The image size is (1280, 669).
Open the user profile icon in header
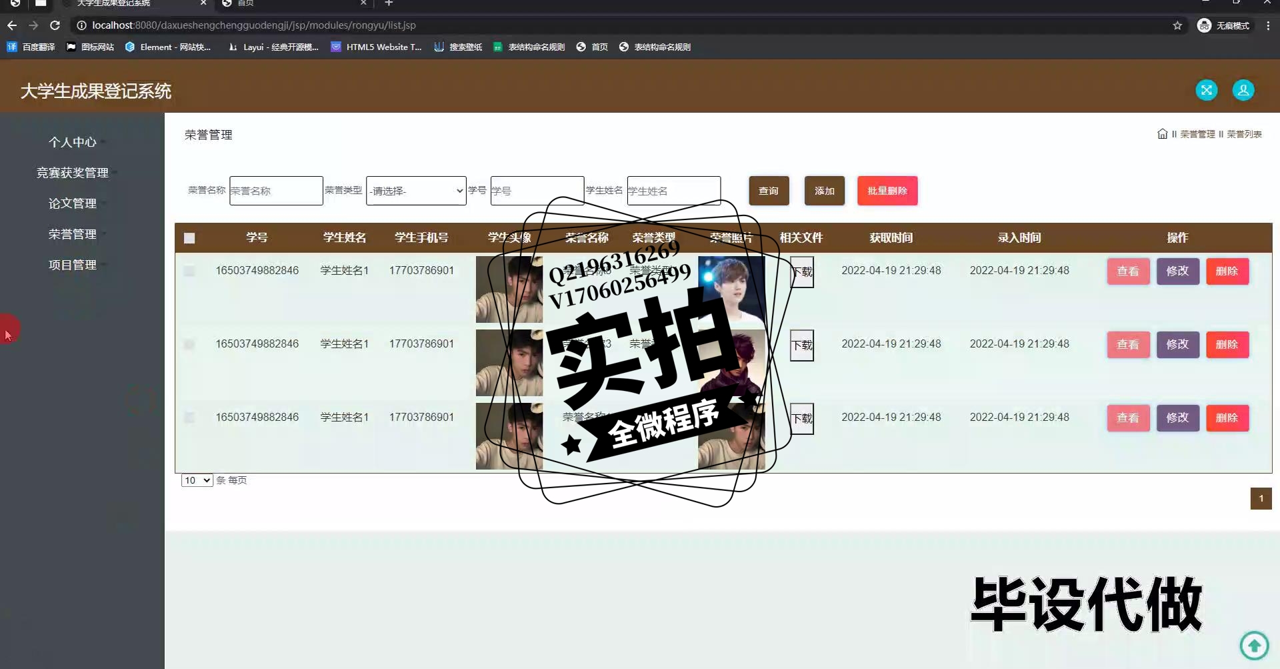(x=1243, y=90)
